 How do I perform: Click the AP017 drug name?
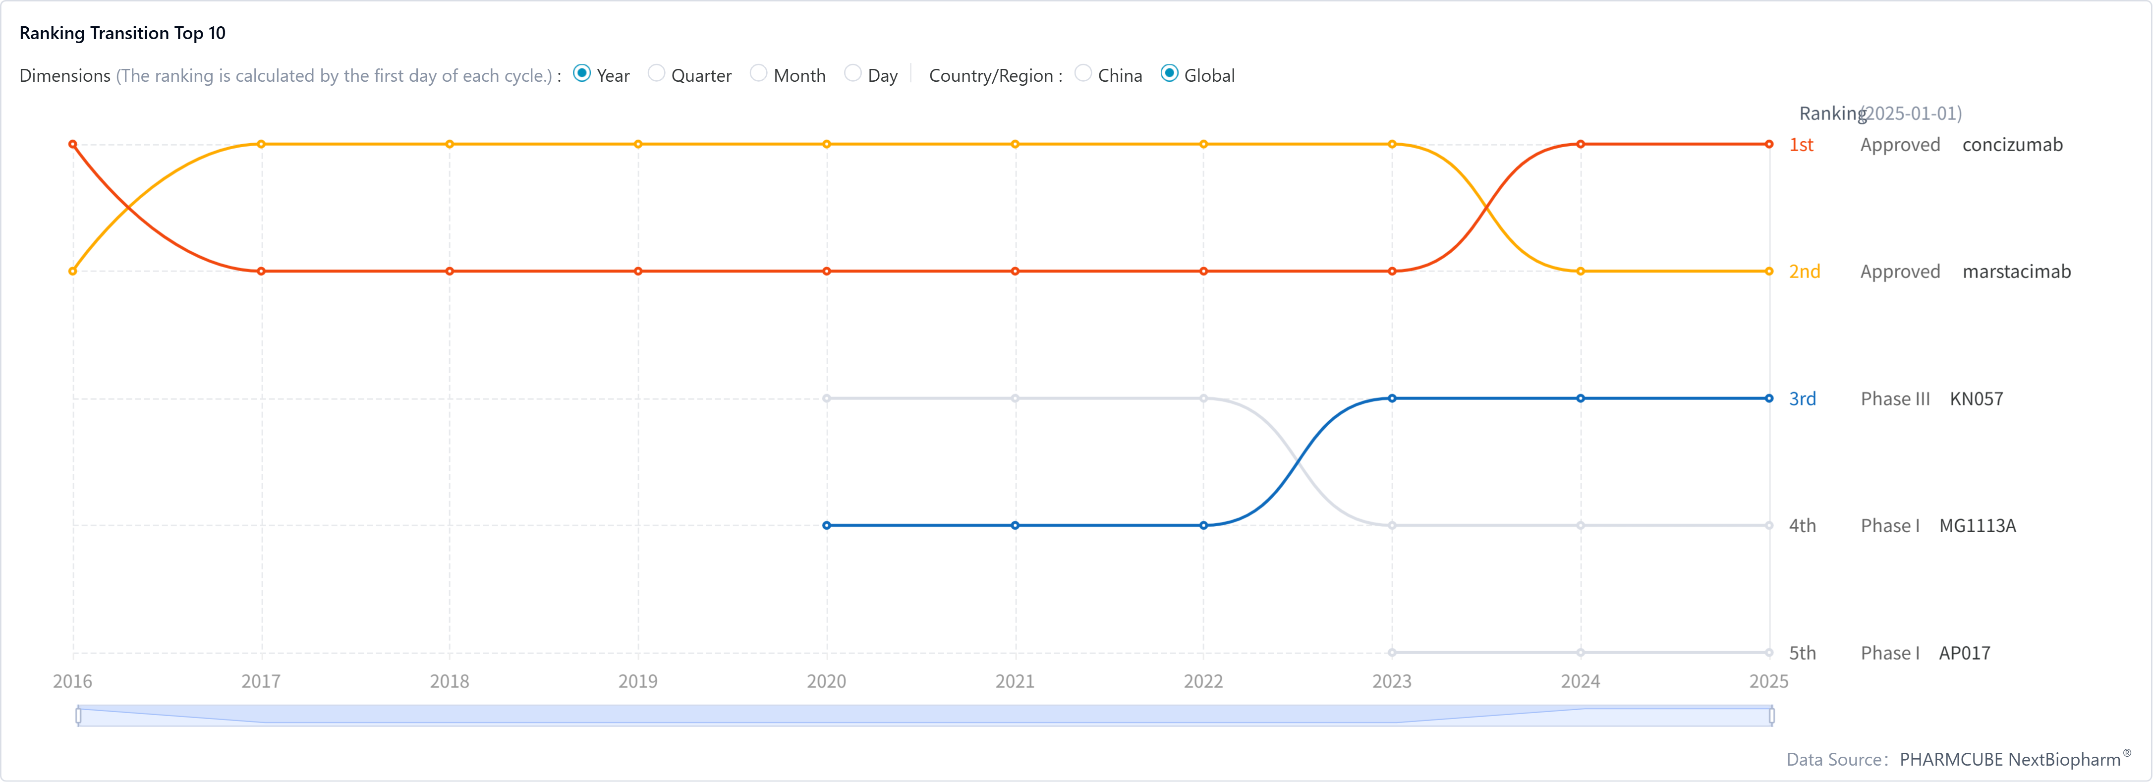[1964, 653]
